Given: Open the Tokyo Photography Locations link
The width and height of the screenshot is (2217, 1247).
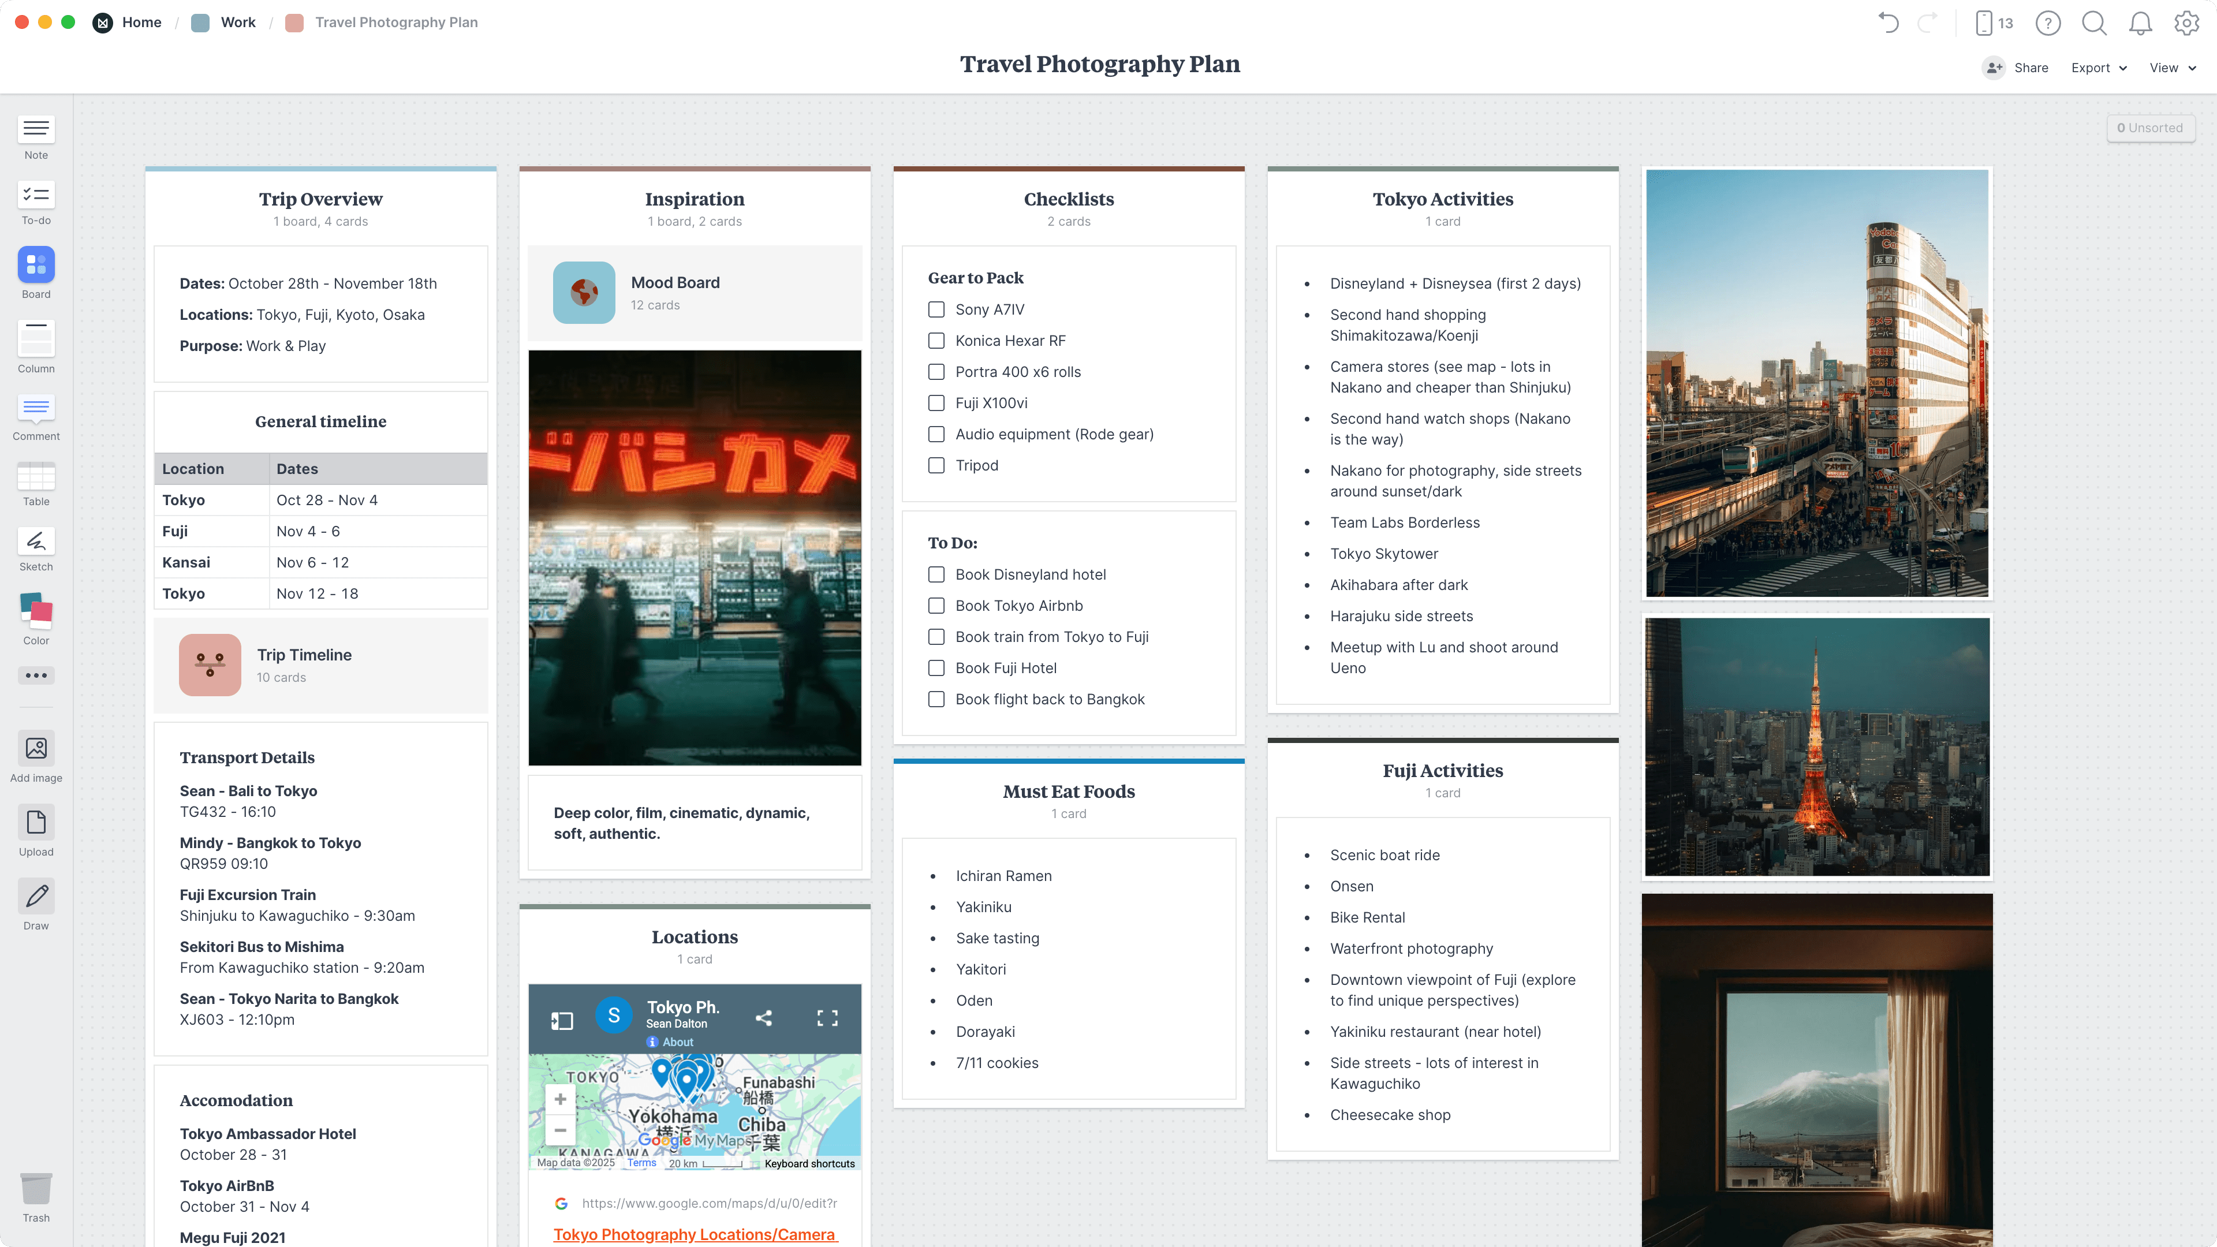Looking at the screenshot, I should coord(693,1234).
